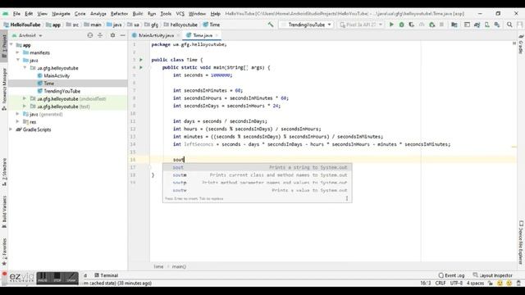Open SDK Manager icon in toolbar
Viewport: 525px width, 295px height.
point(497,25)
